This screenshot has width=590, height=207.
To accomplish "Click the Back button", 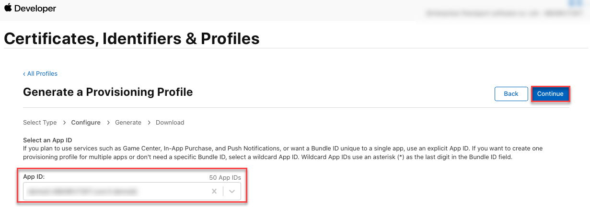I will point(511,94).
